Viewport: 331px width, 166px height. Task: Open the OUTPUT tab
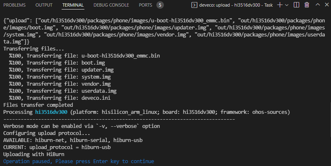tap(44, 5)
